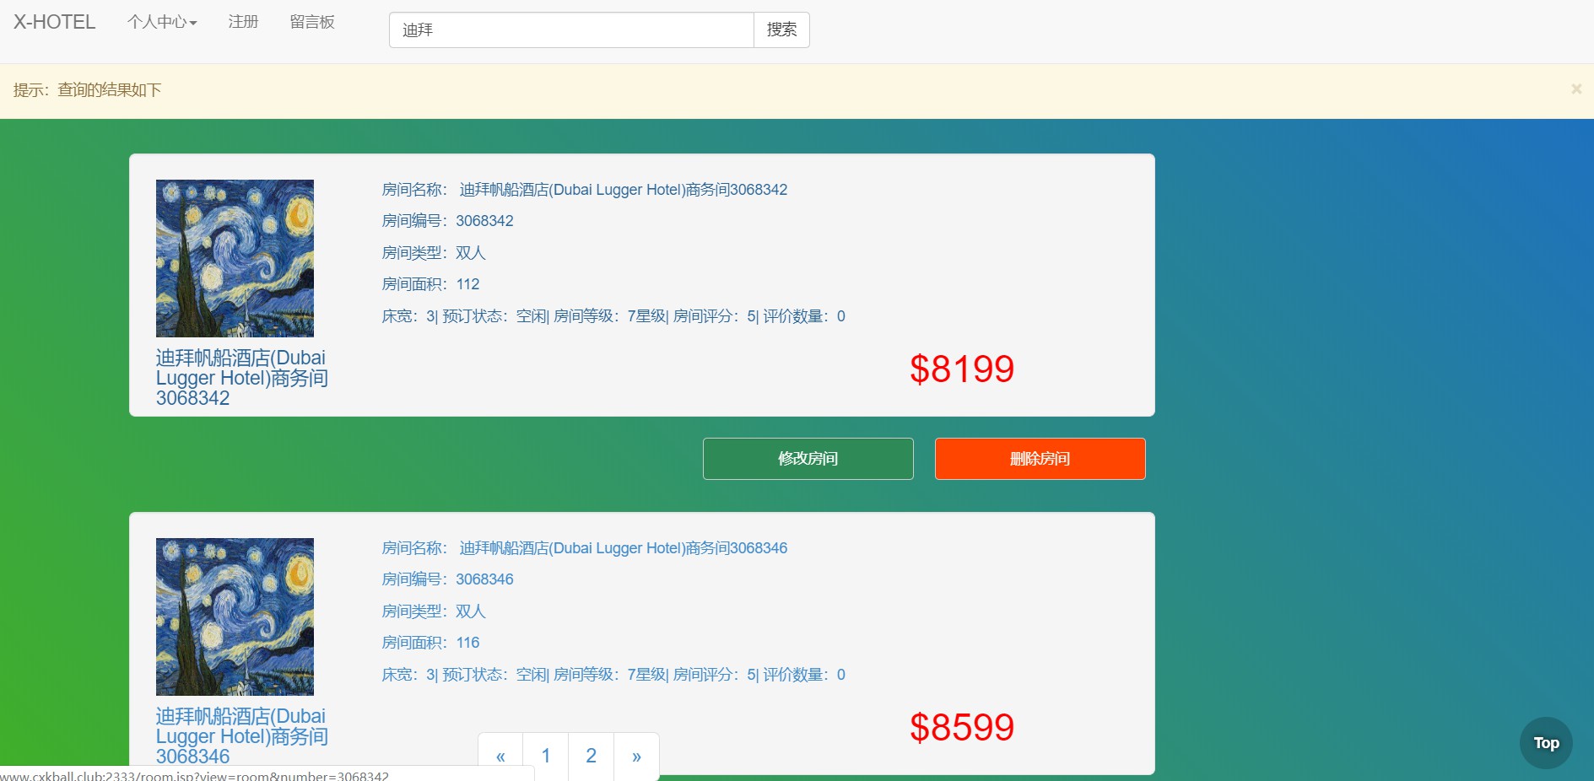Open the 留言板 message board
The height and width of the screenshot is (781, 1594).
[x=312, y=22]
